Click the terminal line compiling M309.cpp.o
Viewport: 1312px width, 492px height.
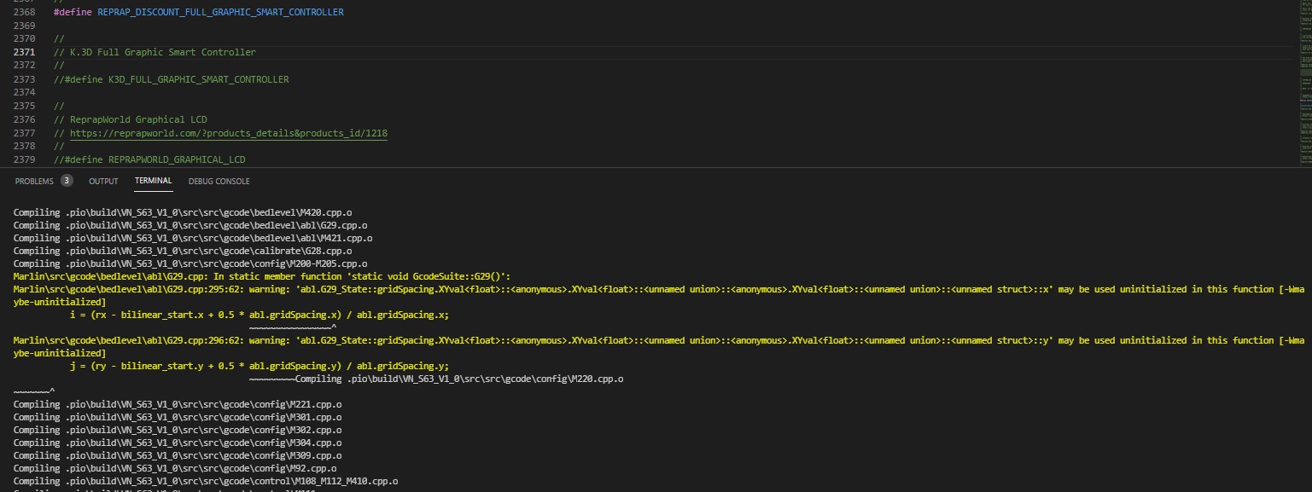pyautogui.click(x=178, y=455)
